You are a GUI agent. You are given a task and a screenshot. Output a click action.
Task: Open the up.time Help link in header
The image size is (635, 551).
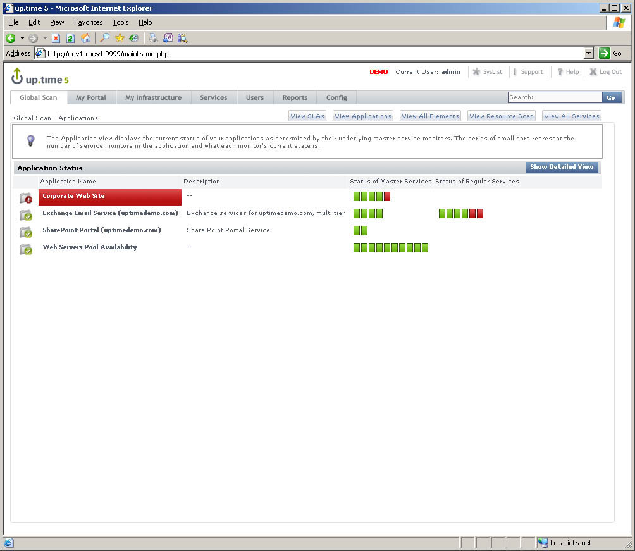(x=568, y=71)
